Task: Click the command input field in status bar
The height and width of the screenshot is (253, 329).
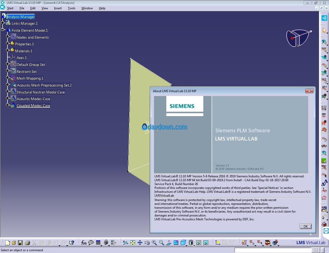Action: pos(273,250)
